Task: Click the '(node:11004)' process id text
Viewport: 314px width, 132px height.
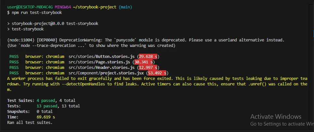Action: click(21, 40)
